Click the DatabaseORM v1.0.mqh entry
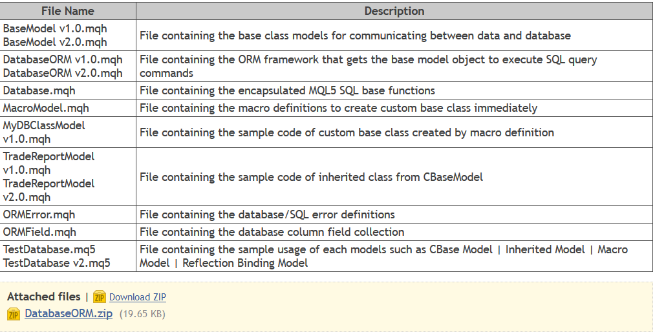 63,59
